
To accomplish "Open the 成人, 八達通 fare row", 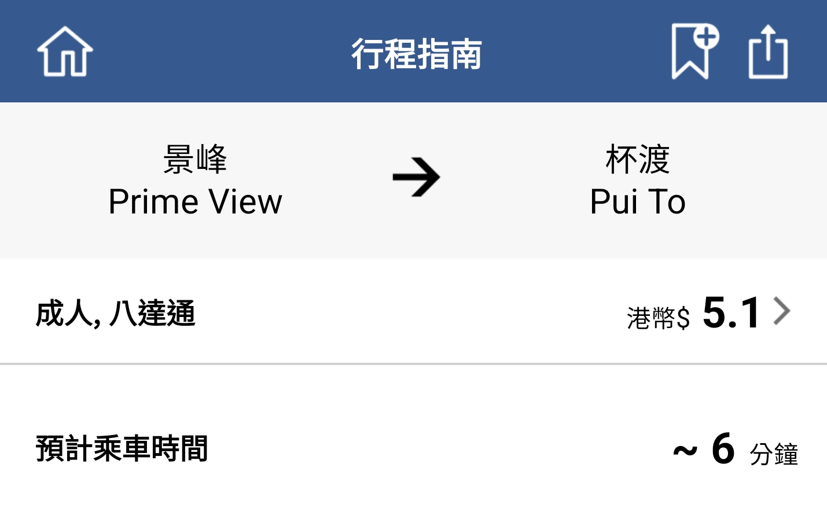I will (413, 311).
